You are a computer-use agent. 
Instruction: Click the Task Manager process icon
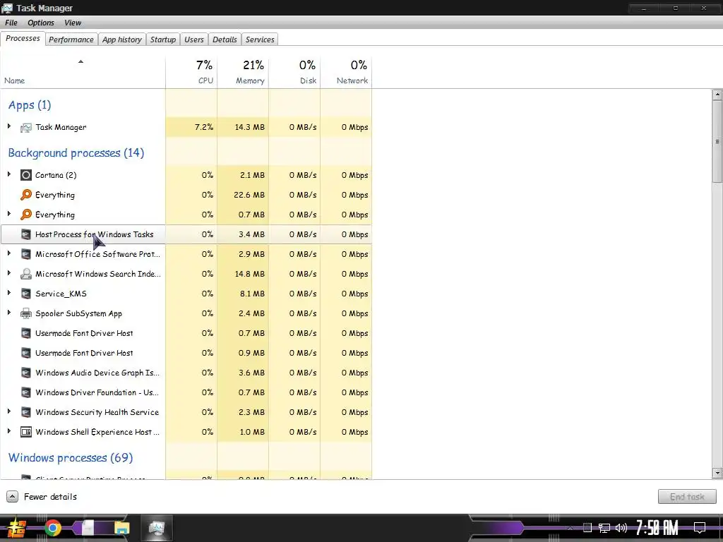tap(26, 128)
